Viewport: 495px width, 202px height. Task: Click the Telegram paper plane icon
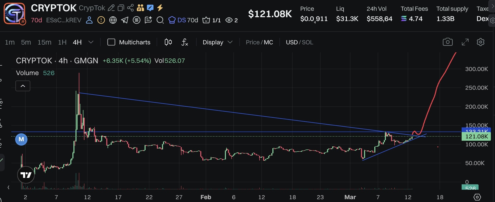click(125, 20)
